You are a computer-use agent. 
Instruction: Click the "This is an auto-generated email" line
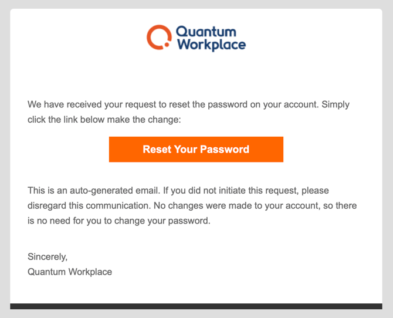(x=178, y=191)
